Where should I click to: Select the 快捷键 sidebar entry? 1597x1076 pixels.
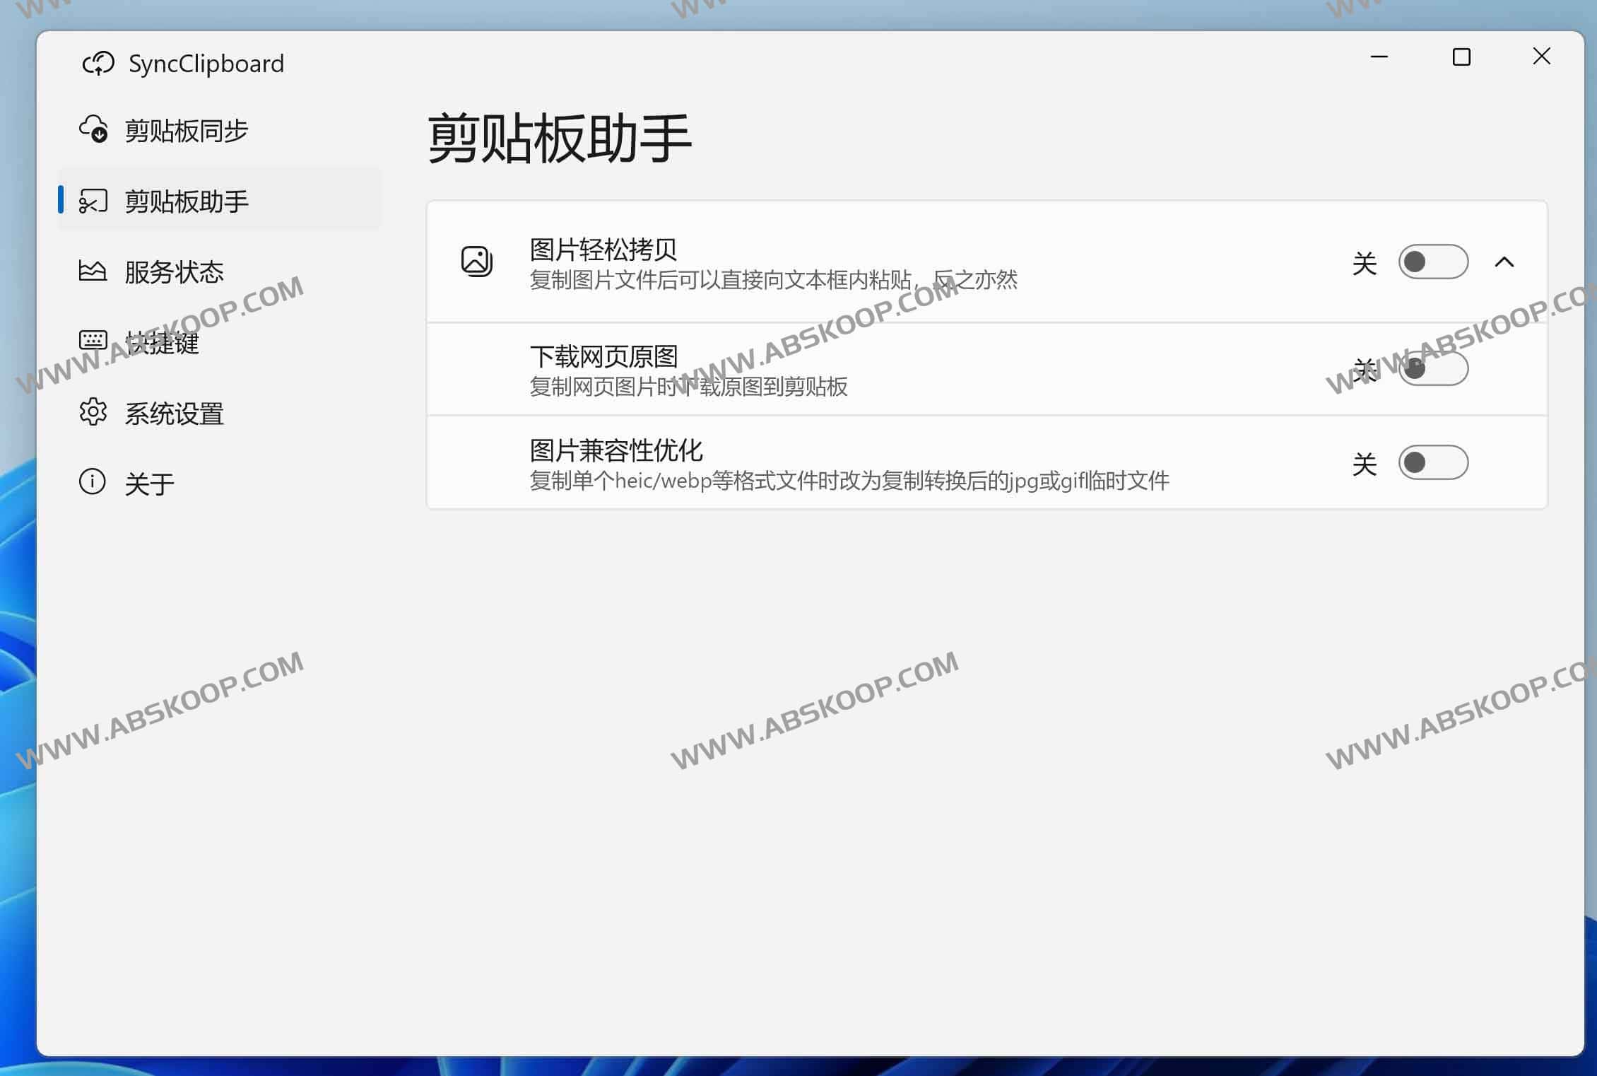click(162, 341)
